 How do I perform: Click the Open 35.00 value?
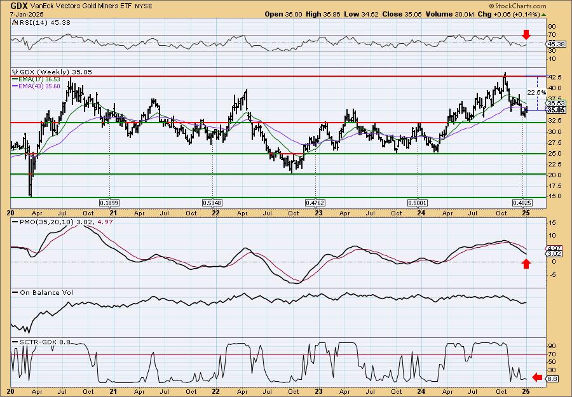[x=283, y=14]
